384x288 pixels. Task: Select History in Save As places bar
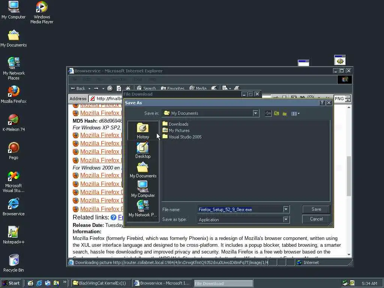pyautogui.click(x=143, y=131)
